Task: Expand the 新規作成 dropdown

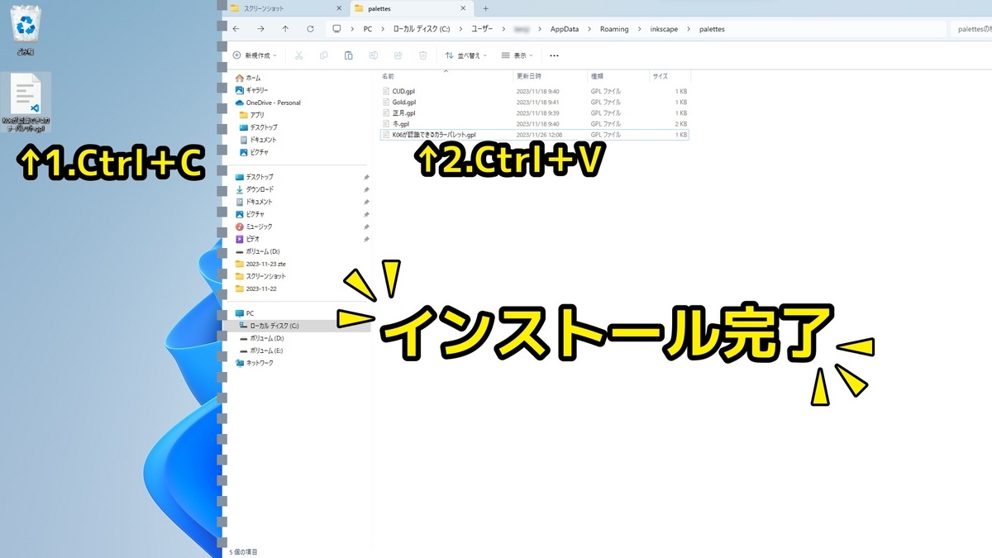Action: 257,55
